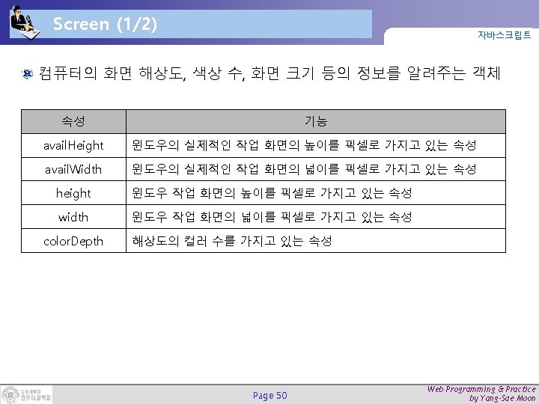Select the colorDepth property cell
The width and height of the screenshot is (539, 404).
(73, 241)
